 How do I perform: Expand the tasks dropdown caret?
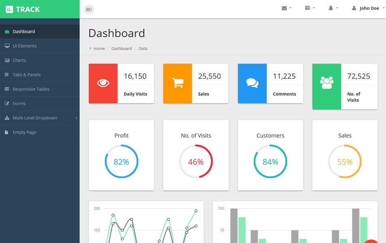point(314,8)
